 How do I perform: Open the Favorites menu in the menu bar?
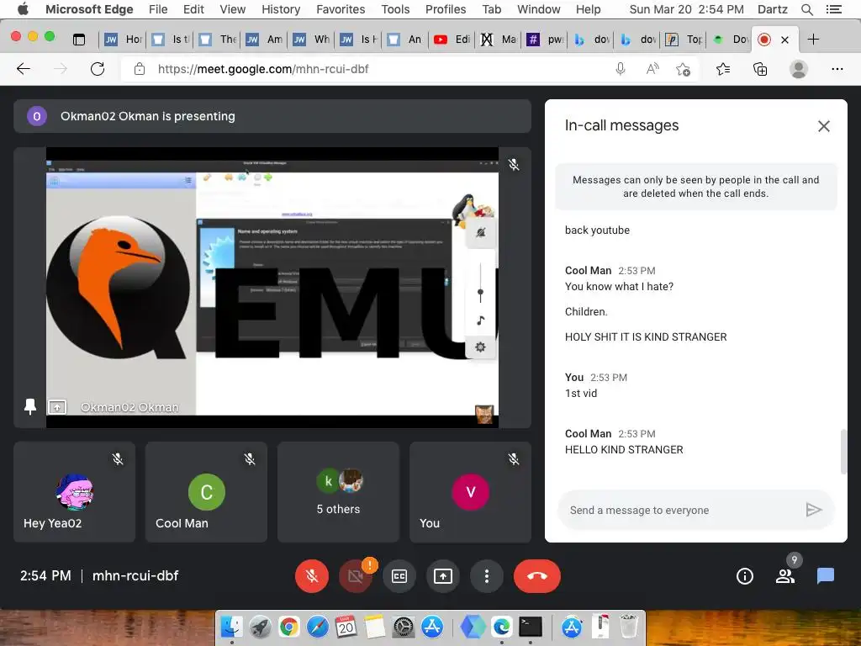[x=341, y=9]
